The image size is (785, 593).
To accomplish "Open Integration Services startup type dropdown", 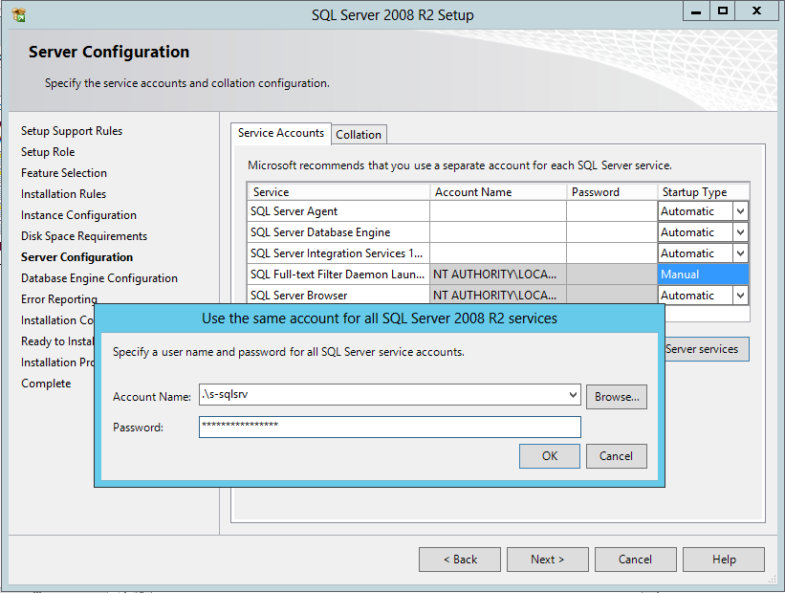I will (740, 253).
